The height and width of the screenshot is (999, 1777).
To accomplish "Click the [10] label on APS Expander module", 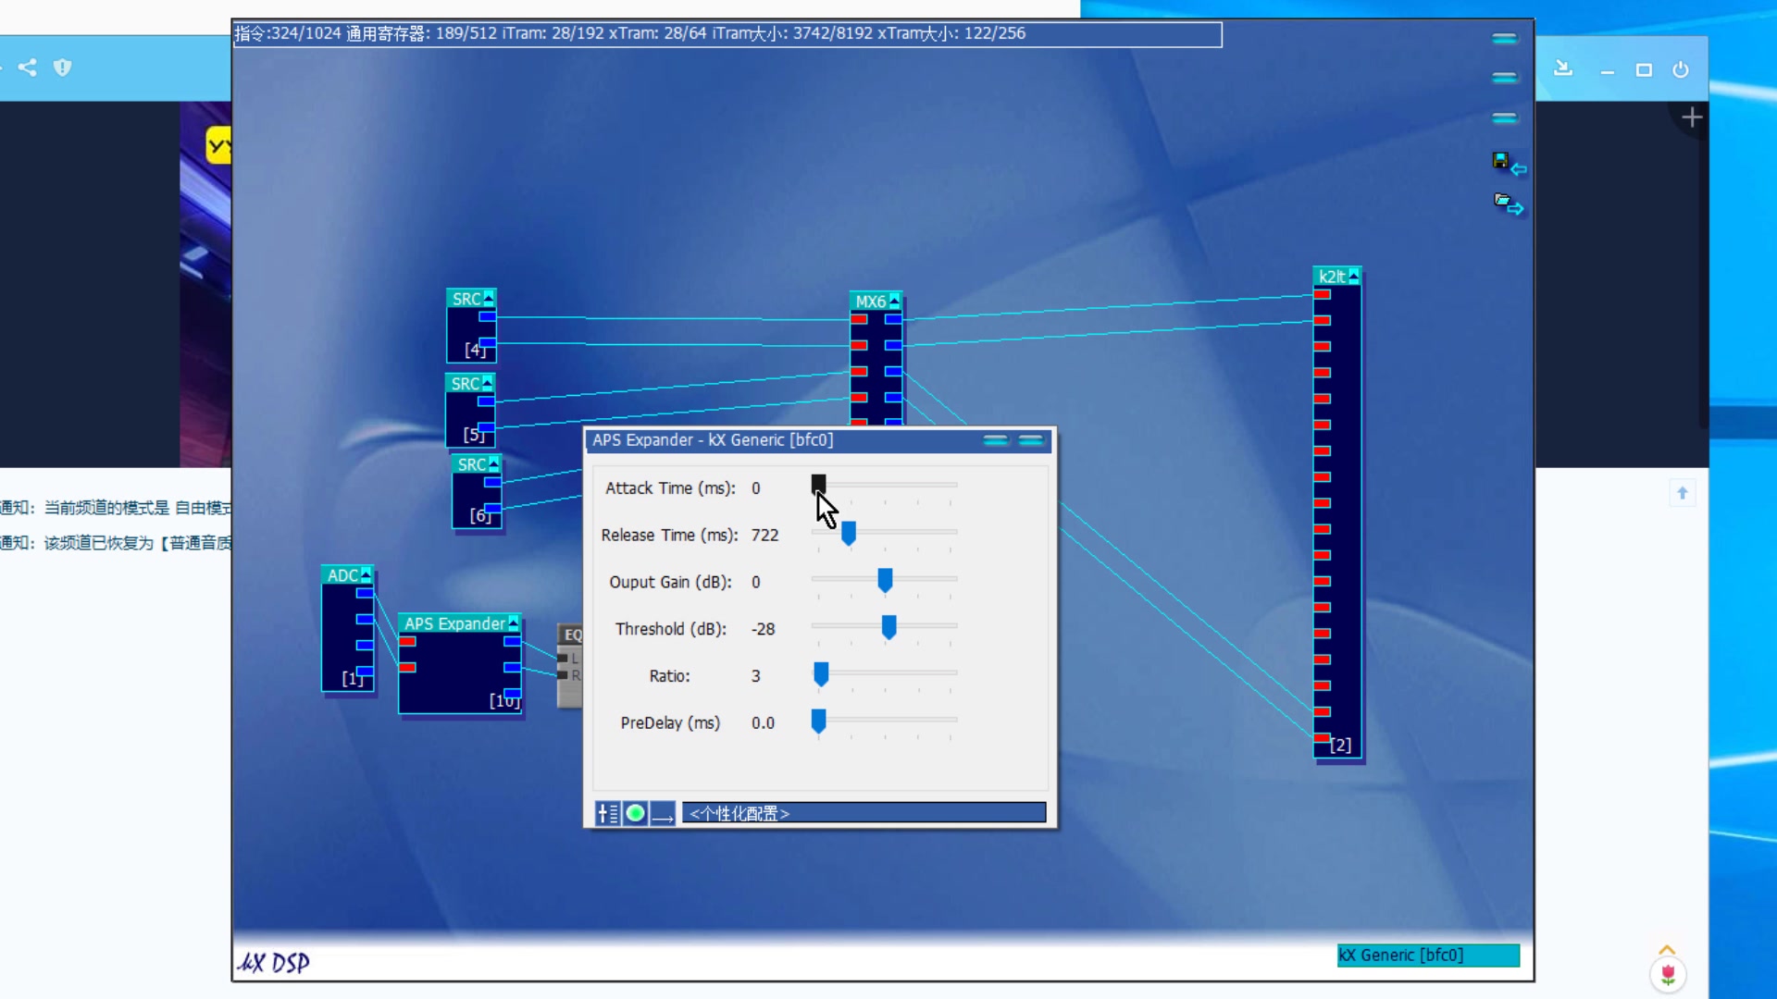I will click(503, 701).
